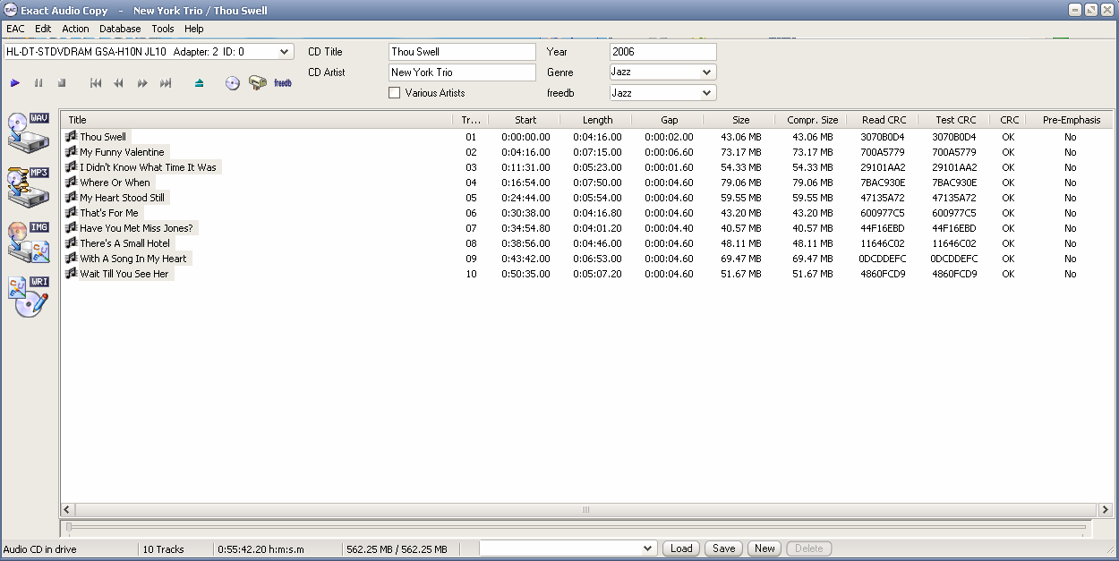Copy image and create CUE sheet IMG icon
Viewport: 1119px width, 561px height.
click(28, 242)
